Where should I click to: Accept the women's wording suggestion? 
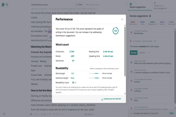[133, 53]
